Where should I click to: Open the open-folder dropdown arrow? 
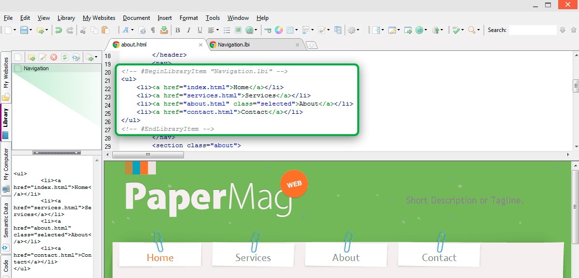[47, 31]
